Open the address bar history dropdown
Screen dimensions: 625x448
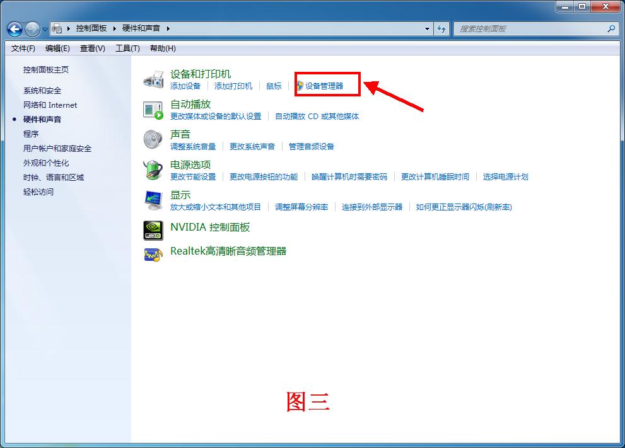point(428,28)
